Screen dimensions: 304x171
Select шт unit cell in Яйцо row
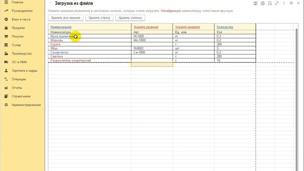point(193,48)
